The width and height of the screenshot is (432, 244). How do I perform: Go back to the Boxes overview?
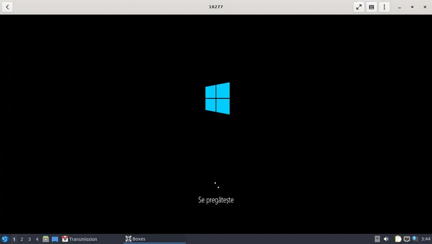click(7, 7)
